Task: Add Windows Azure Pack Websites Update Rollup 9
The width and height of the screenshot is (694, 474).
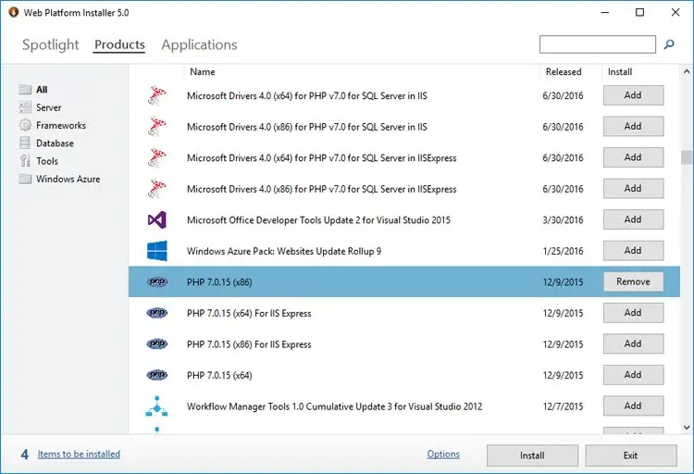Action: point(633,250)
